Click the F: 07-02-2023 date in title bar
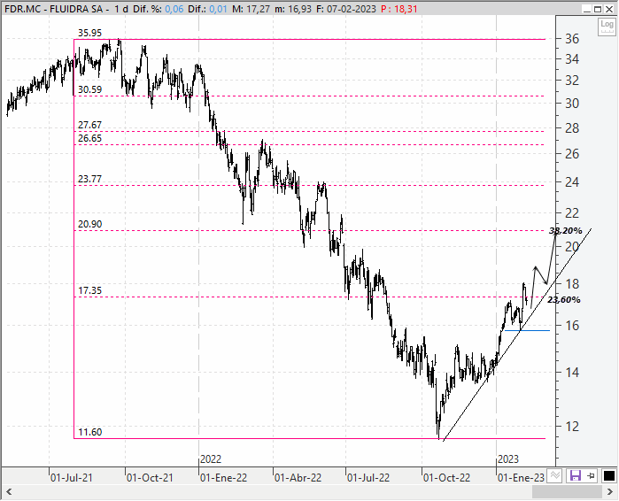Screen dimensions: 619x501 click(x=346, y=9)
